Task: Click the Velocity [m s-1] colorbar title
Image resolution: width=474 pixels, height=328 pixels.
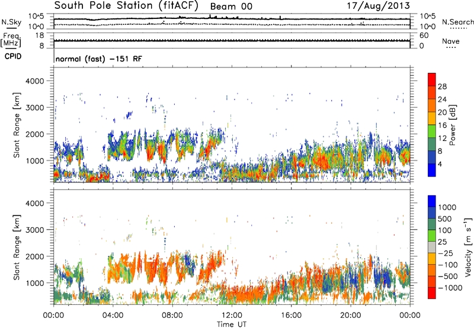Action: (x=468, y=247)
